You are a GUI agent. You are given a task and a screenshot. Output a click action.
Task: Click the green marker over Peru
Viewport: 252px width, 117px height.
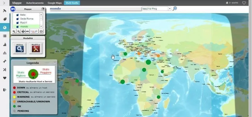66,92
